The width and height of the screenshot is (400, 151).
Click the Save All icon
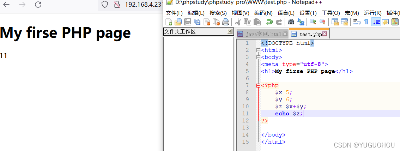tap(197, 22)
